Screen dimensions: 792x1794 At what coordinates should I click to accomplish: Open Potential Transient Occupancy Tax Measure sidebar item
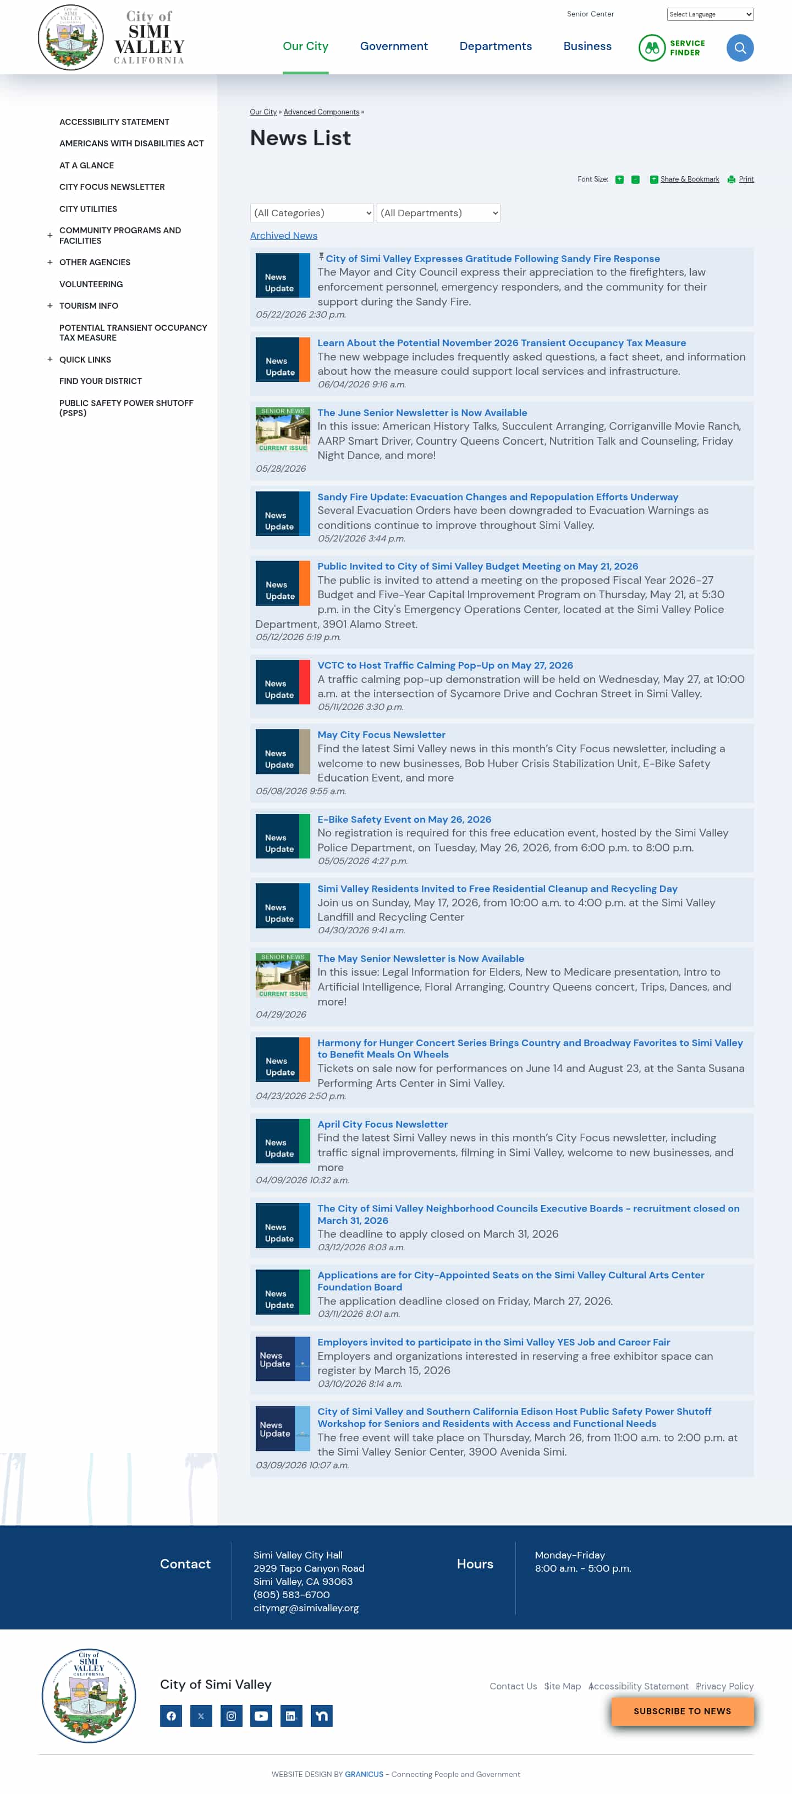point(133,333)
